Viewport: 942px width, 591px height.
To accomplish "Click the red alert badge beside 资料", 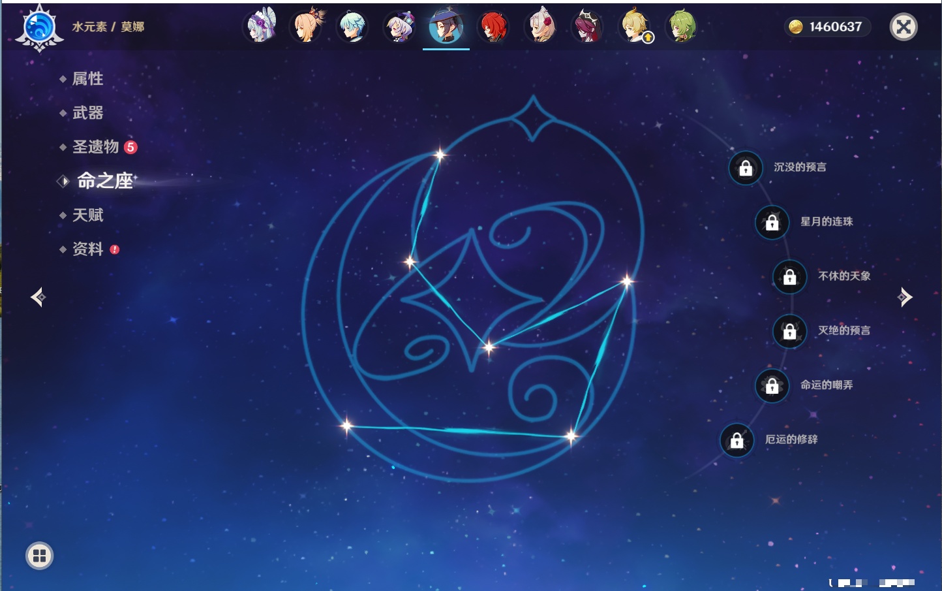I will coord(115,249).
